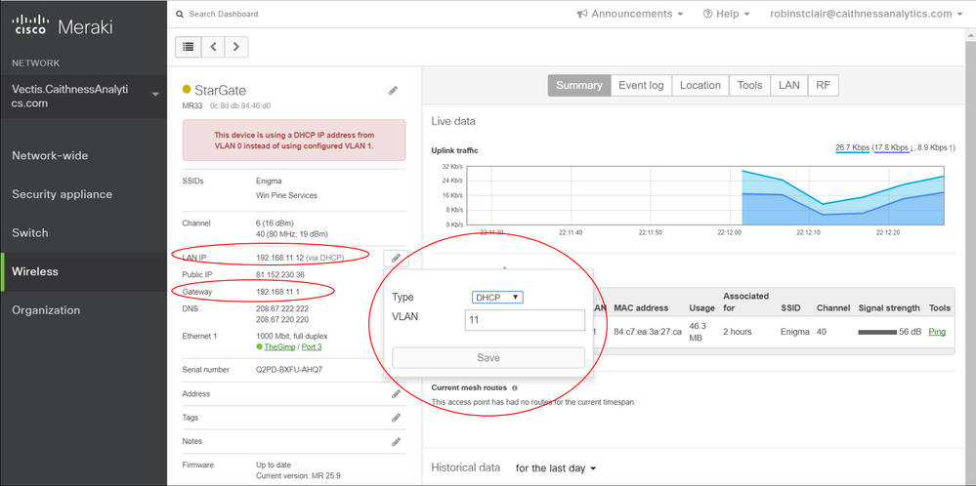976x486 pixels.
Task: Click the Win Pine Services SSID
Action: [287, 195]
